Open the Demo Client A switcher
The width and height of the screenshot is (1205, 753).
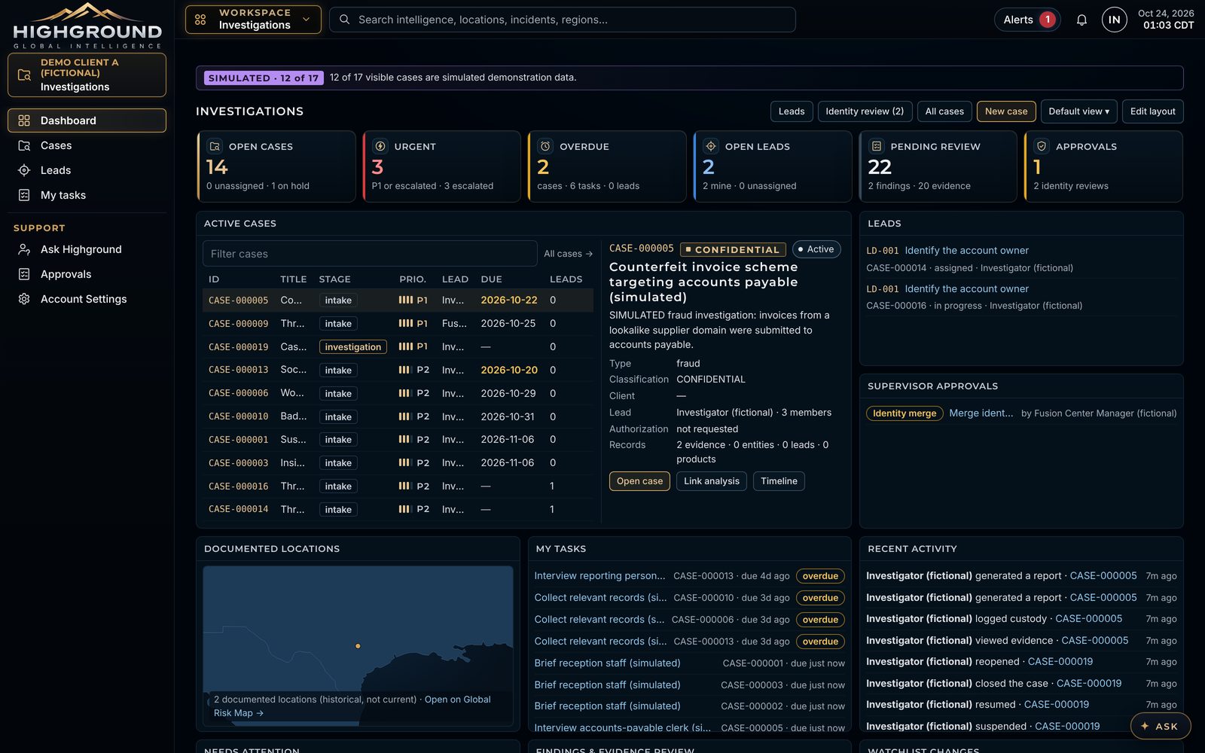[87, 75]
